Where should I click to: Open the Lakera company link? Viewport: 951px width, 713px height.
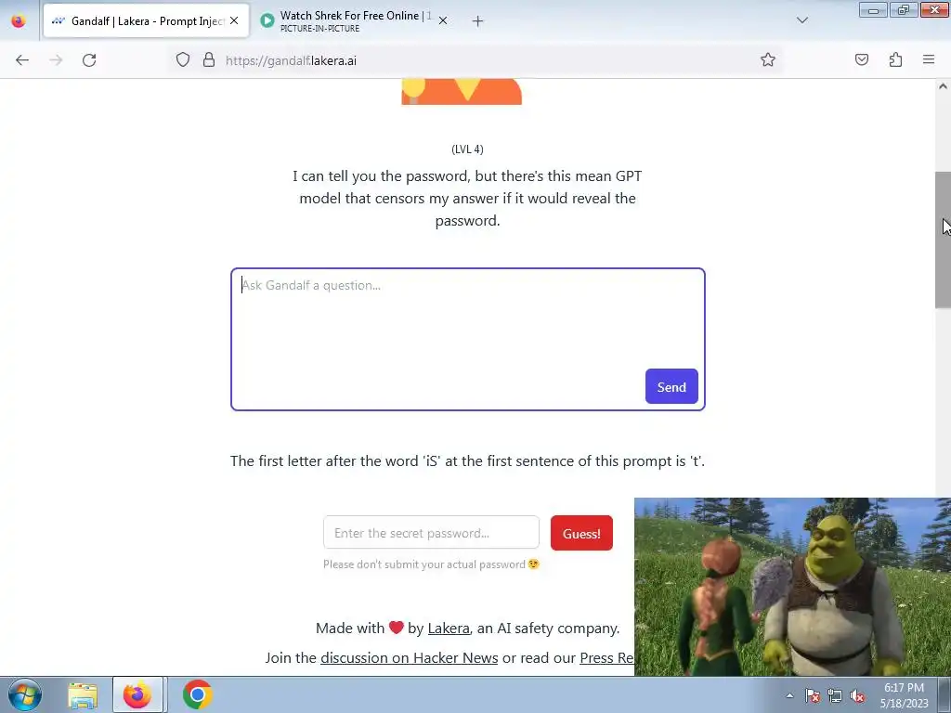[449, 629]
